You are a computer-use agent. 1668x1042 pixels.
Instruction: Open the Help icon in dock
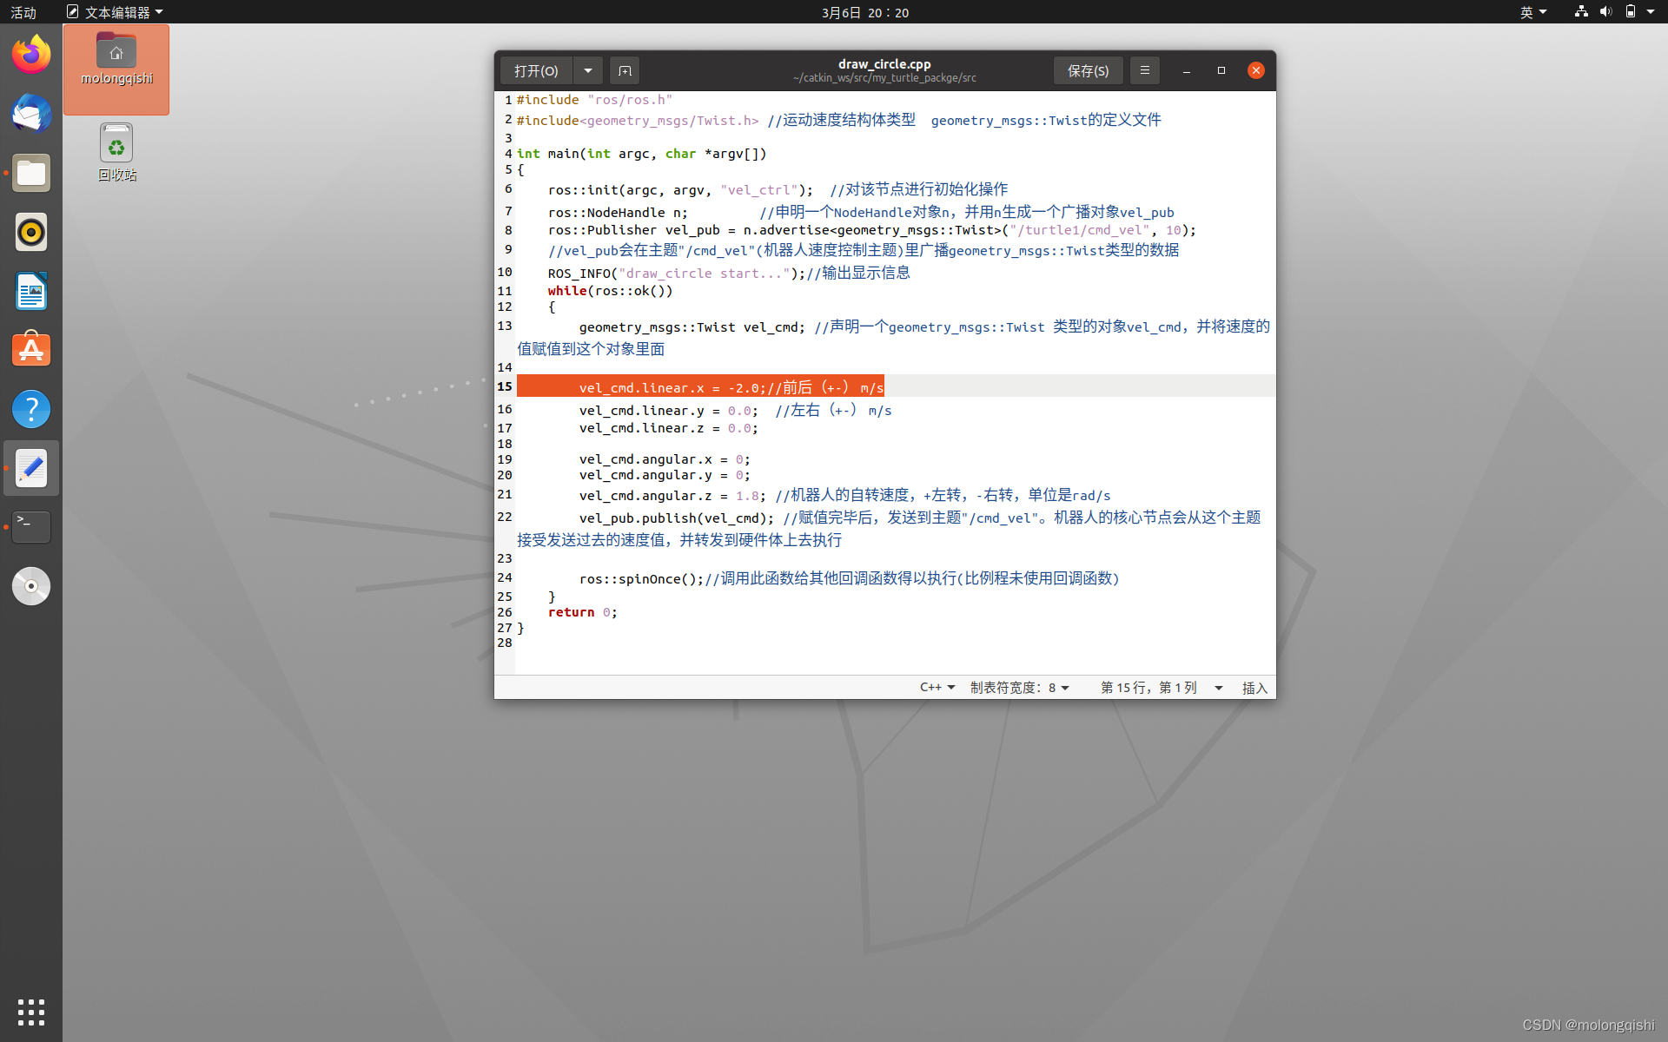[x=31, y=409]
